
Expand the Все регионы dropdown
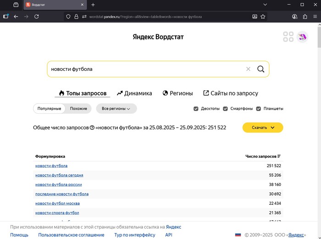pyautogui.click(x=116, y=109)
